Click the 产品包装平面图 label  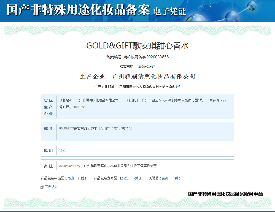pos(52,178)
